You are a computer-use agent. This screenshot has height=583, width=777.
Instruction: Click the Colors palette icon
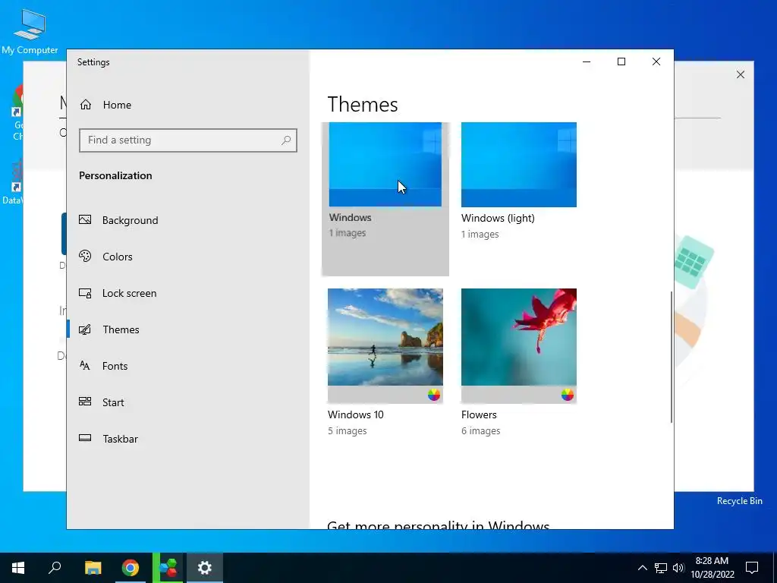click(x=85, y=257)
